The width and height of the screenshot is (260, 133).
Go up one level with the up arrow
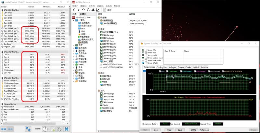point(84,10)
